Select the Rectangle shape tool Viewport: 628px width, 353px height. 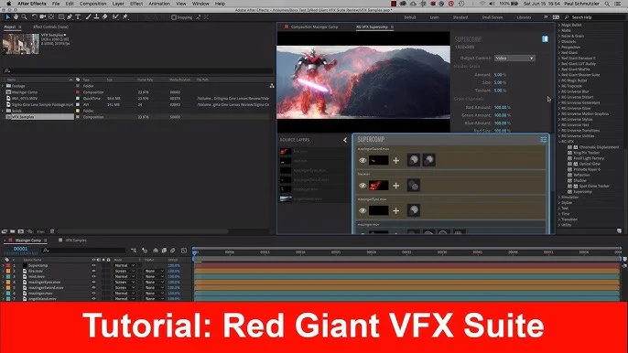tap(61, 17)
